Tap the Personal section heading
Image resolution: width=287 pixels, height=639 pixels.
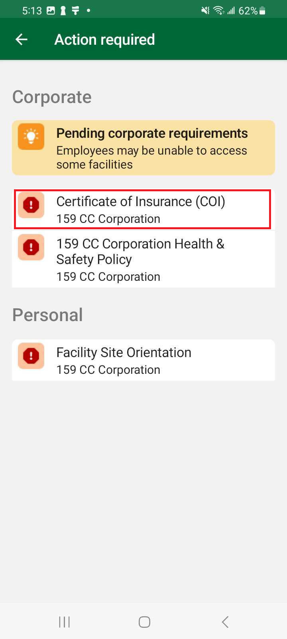pos(47,315)
